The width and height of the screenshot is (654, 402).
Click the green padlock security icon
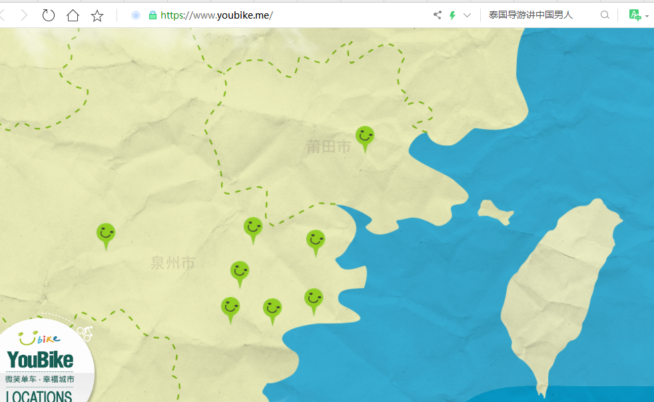(153, 15)
